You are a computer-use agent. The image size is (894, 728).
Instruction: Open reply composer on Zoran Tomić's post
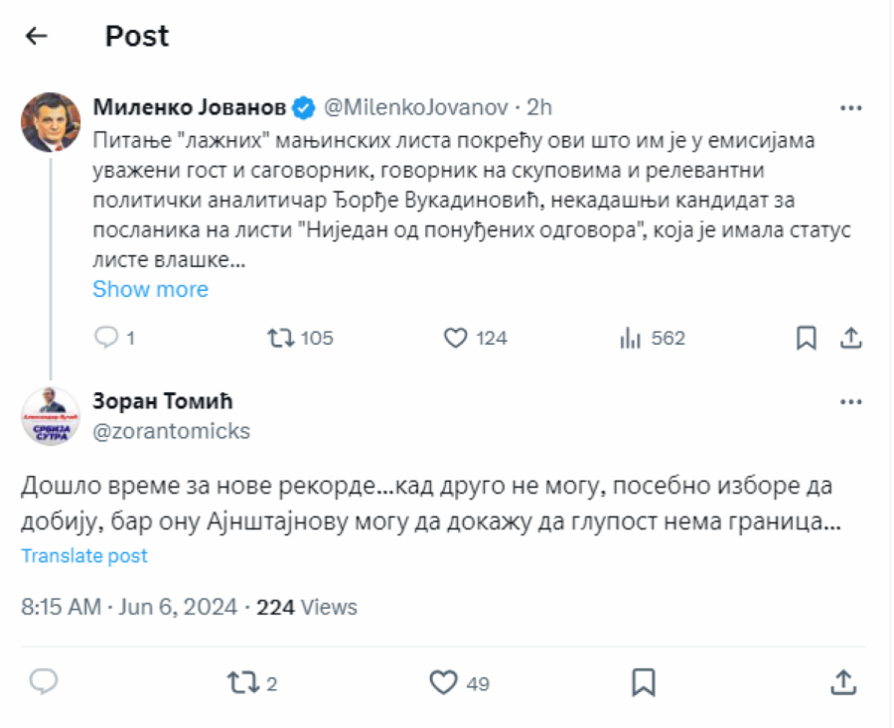pyautogui.click(x=42, y=680)
